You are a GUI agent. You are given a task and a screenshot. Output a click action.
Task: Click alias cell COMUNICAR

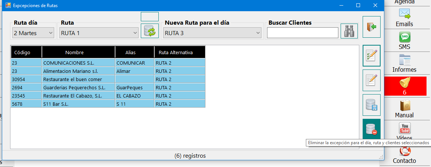pyautogui.click(x=135, y=63)
